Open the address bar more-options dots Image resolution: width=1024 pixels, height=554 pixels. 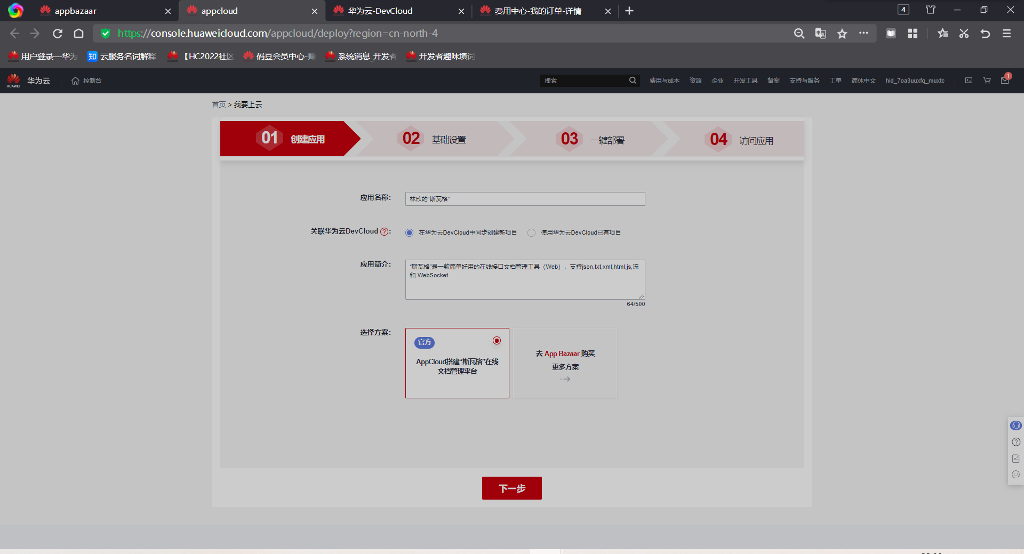click(863, 33)
